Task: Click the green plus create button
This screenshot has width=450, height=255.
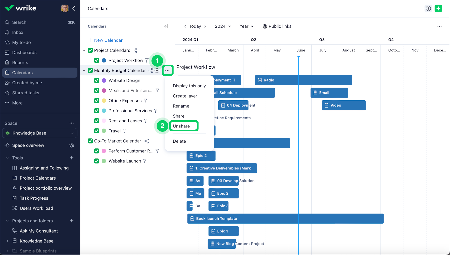Action: [x=438, y=8]
